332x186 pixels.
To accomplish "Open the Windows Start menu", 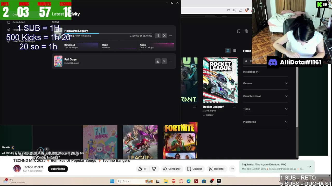I will tap(112, 181).
